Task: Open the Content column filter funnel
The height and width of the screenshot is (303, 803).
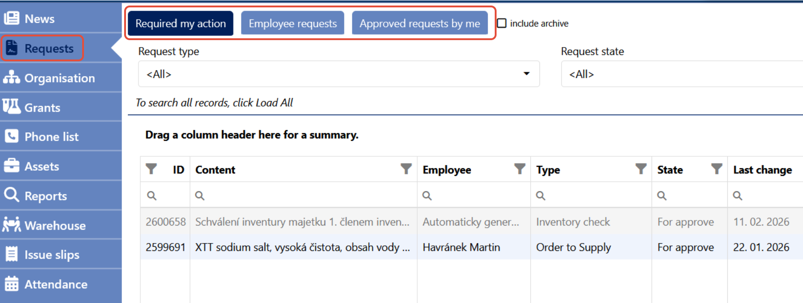Action: (x=406, y=169)
